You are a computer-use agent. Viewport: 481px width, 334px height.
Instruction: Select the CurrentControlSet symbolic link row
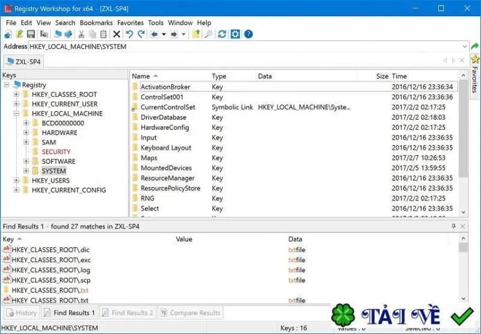(295, 107)
